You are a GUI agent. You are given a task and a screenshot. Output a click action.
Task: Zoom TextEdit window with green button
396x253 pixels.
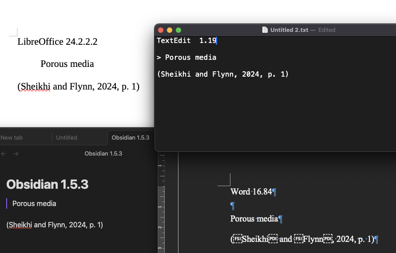(178, 30)
